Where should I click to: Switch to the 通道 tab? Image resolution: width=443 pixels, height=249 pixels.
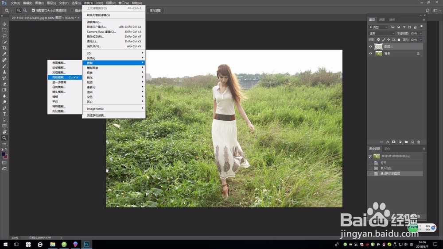(x=382, y=20)
